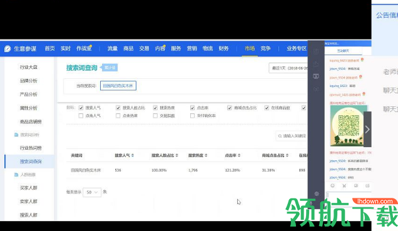Open 实时 in top navigation
Image resolution: width=398 pixels, height=231 pixels.
66,48
